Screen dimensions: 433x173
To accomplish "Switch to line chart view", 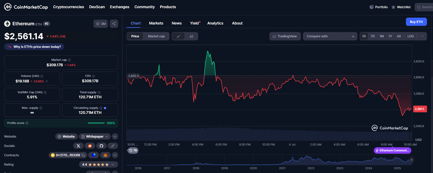I will [x=178, y=36].
